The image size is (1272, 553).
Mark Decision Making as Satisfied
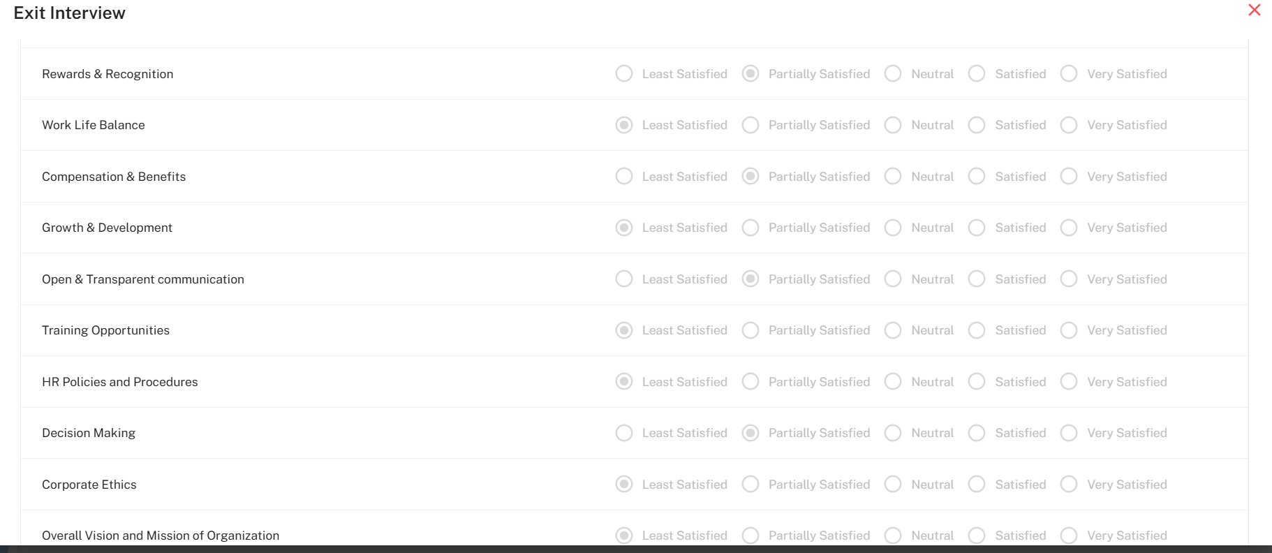point(977,433)
